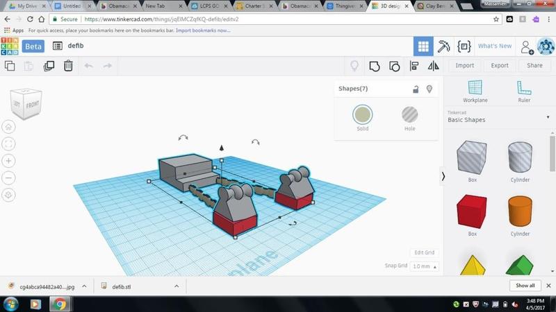Select the Mirror (flip) tool
The height and width of the screenshot is (312, 556).
tap(434, 66)
